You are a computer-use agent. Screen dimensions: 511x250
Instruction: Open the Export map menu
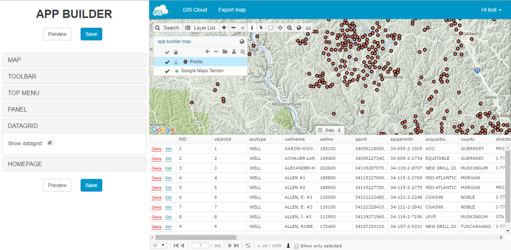click(x=232, y=10)
